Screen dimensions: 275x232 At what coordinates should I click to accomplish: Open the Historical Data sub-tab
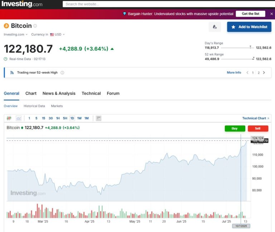34,106
